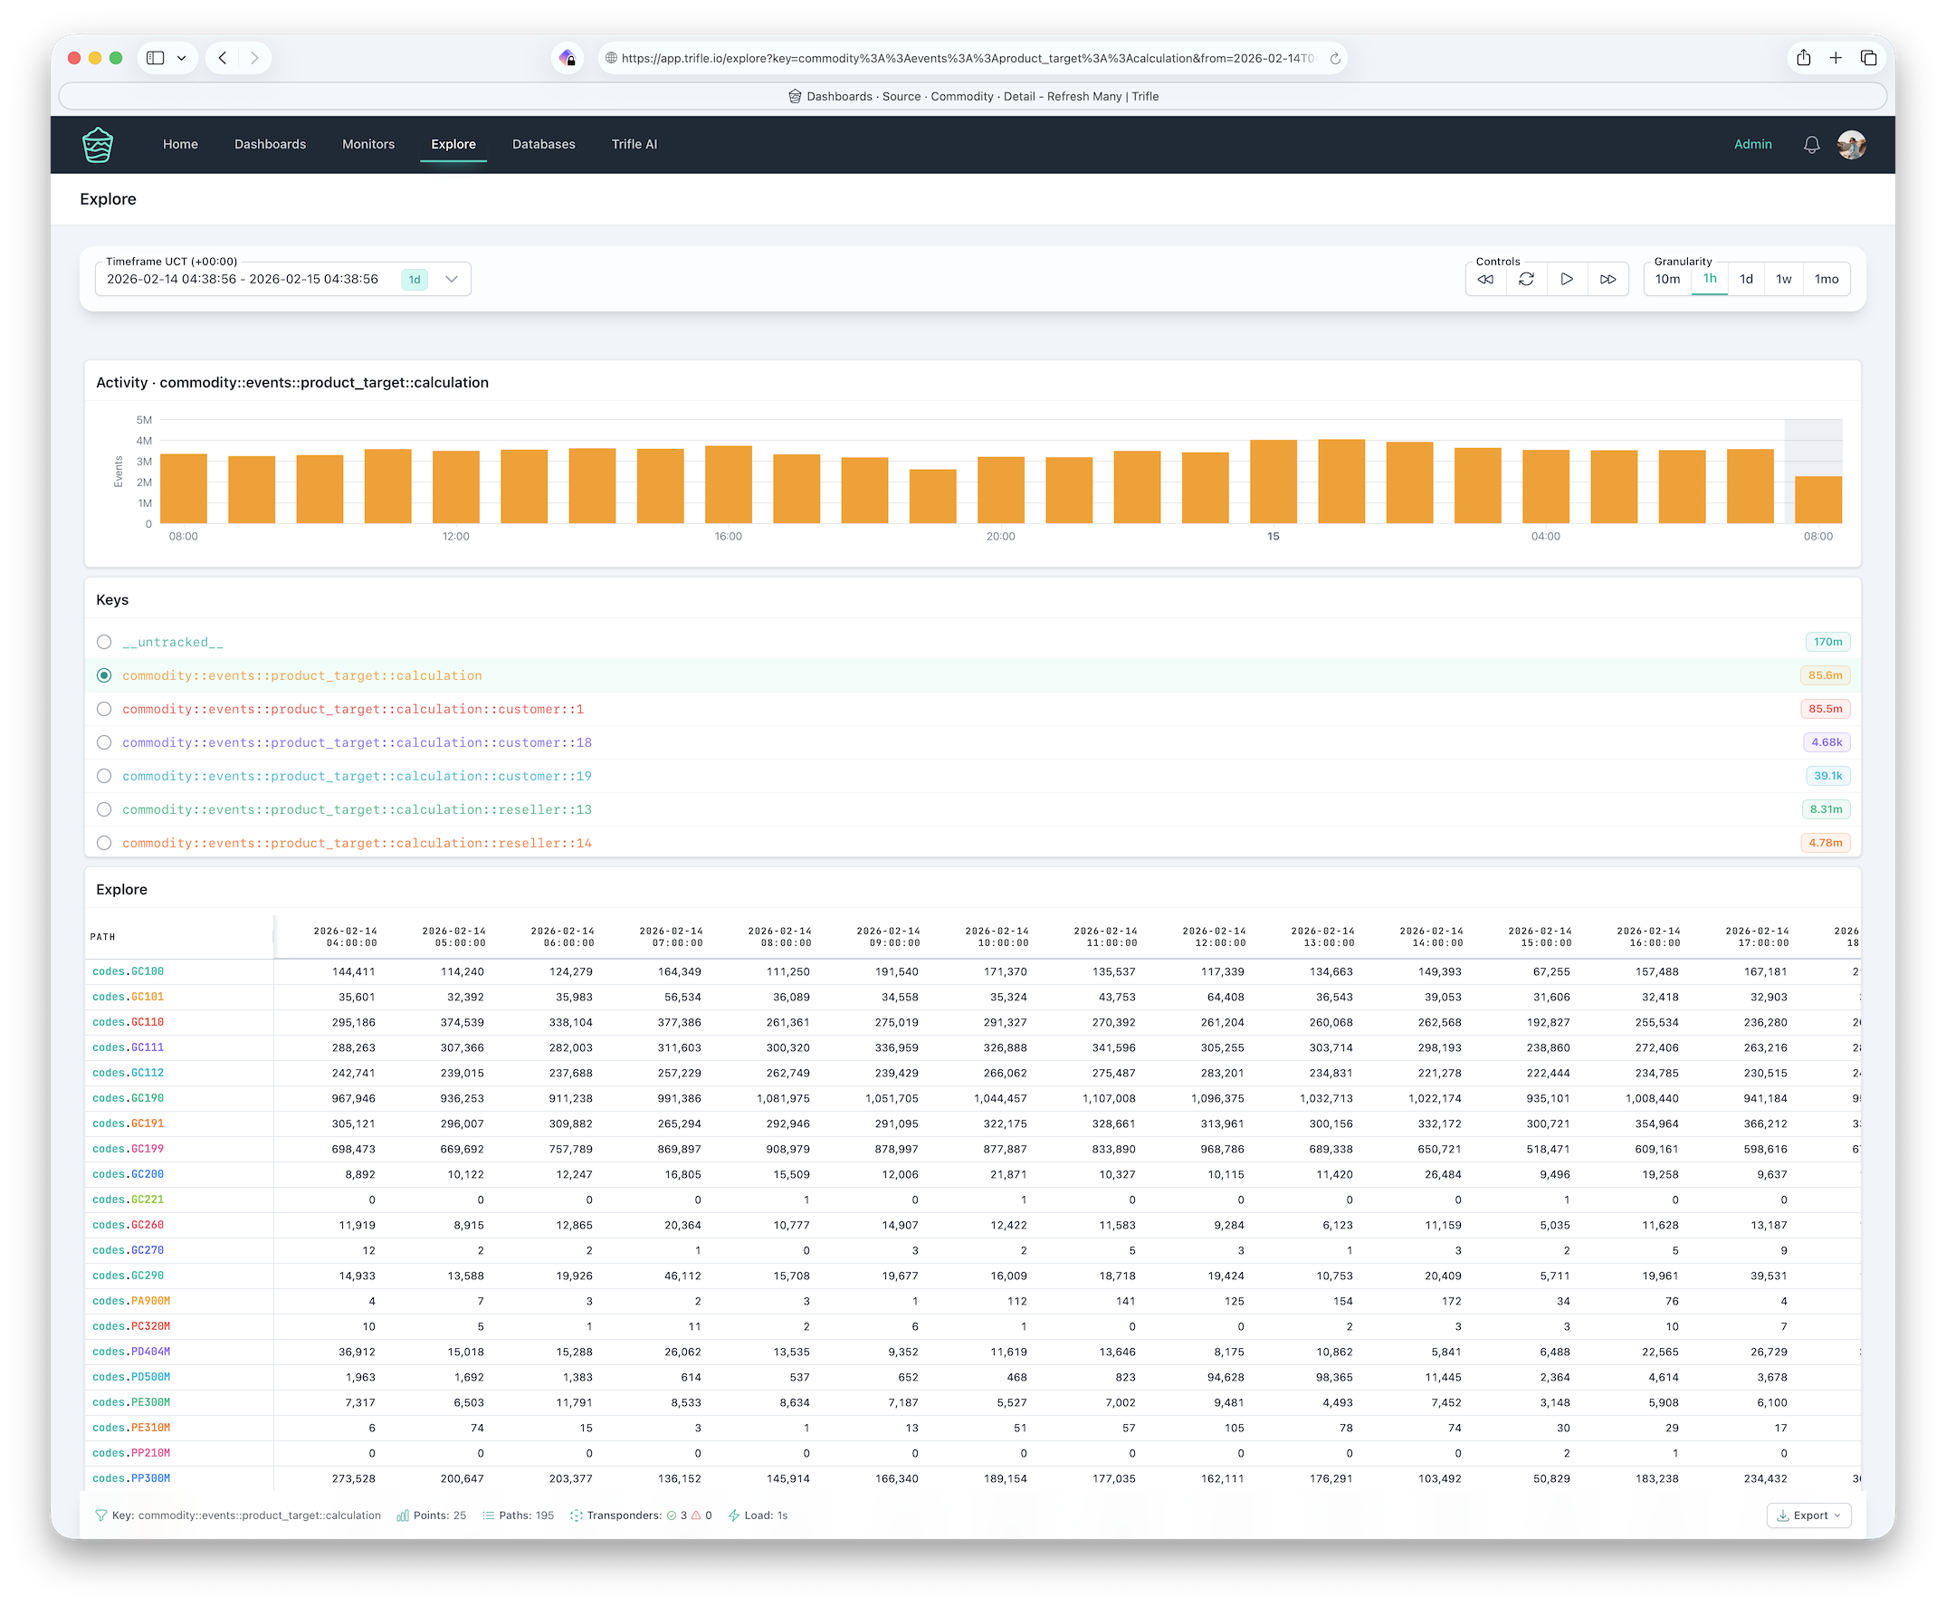Open the Export dropdown
Screen dimensions: 1946x1606
pos(1808,1515)
